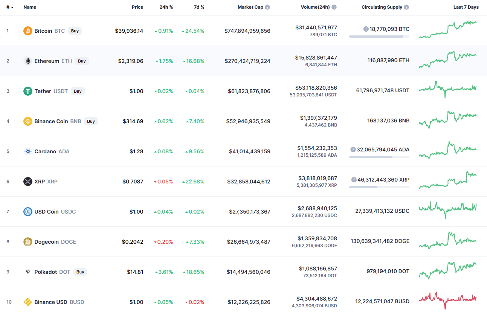Viewport: 487px width, 316px height.
Task: Click info icon beside Bitcoin circulating supply
Action: 366,29
